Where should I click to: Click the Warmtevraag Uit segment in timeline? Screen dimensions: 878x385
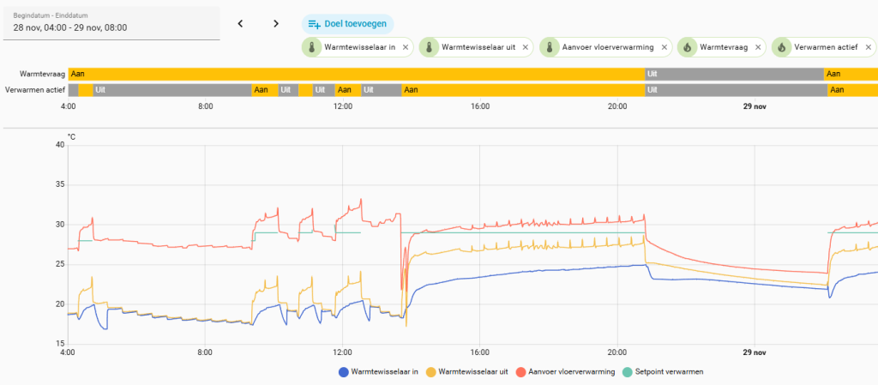[734, 74]
